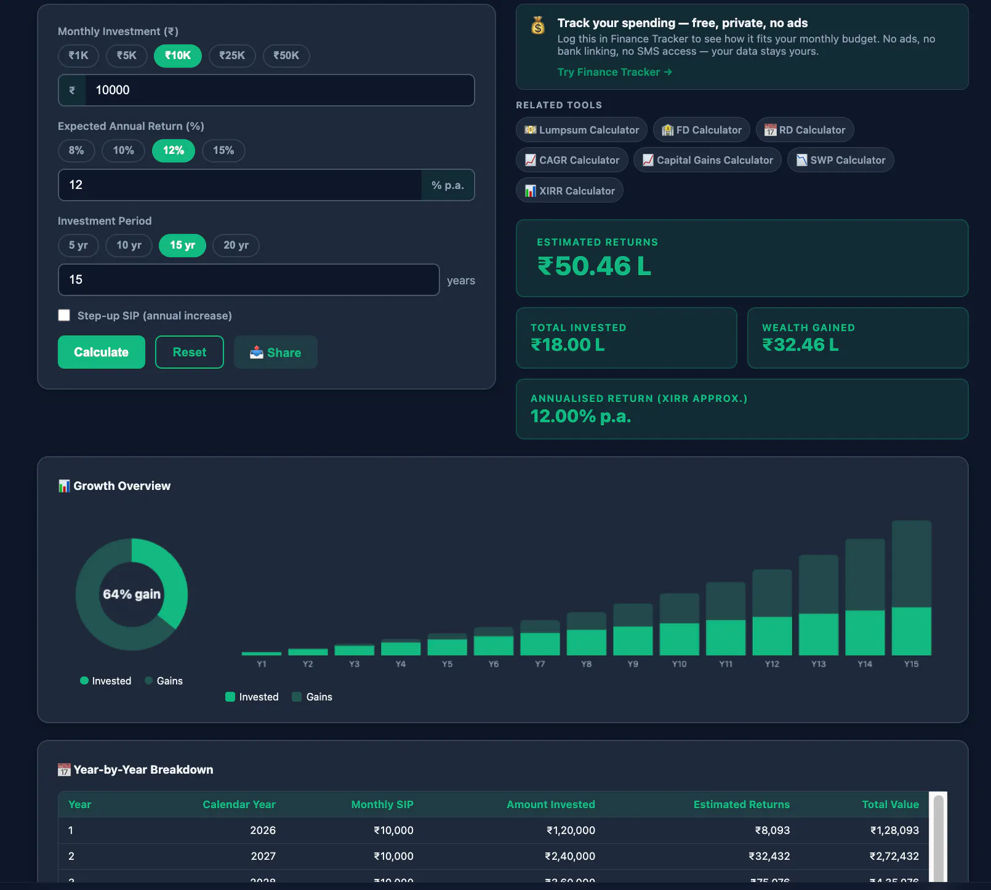The image size is (991, 890).
Task: Open the Capital Gains Calculator tool
Action: [x=707, y=160]
